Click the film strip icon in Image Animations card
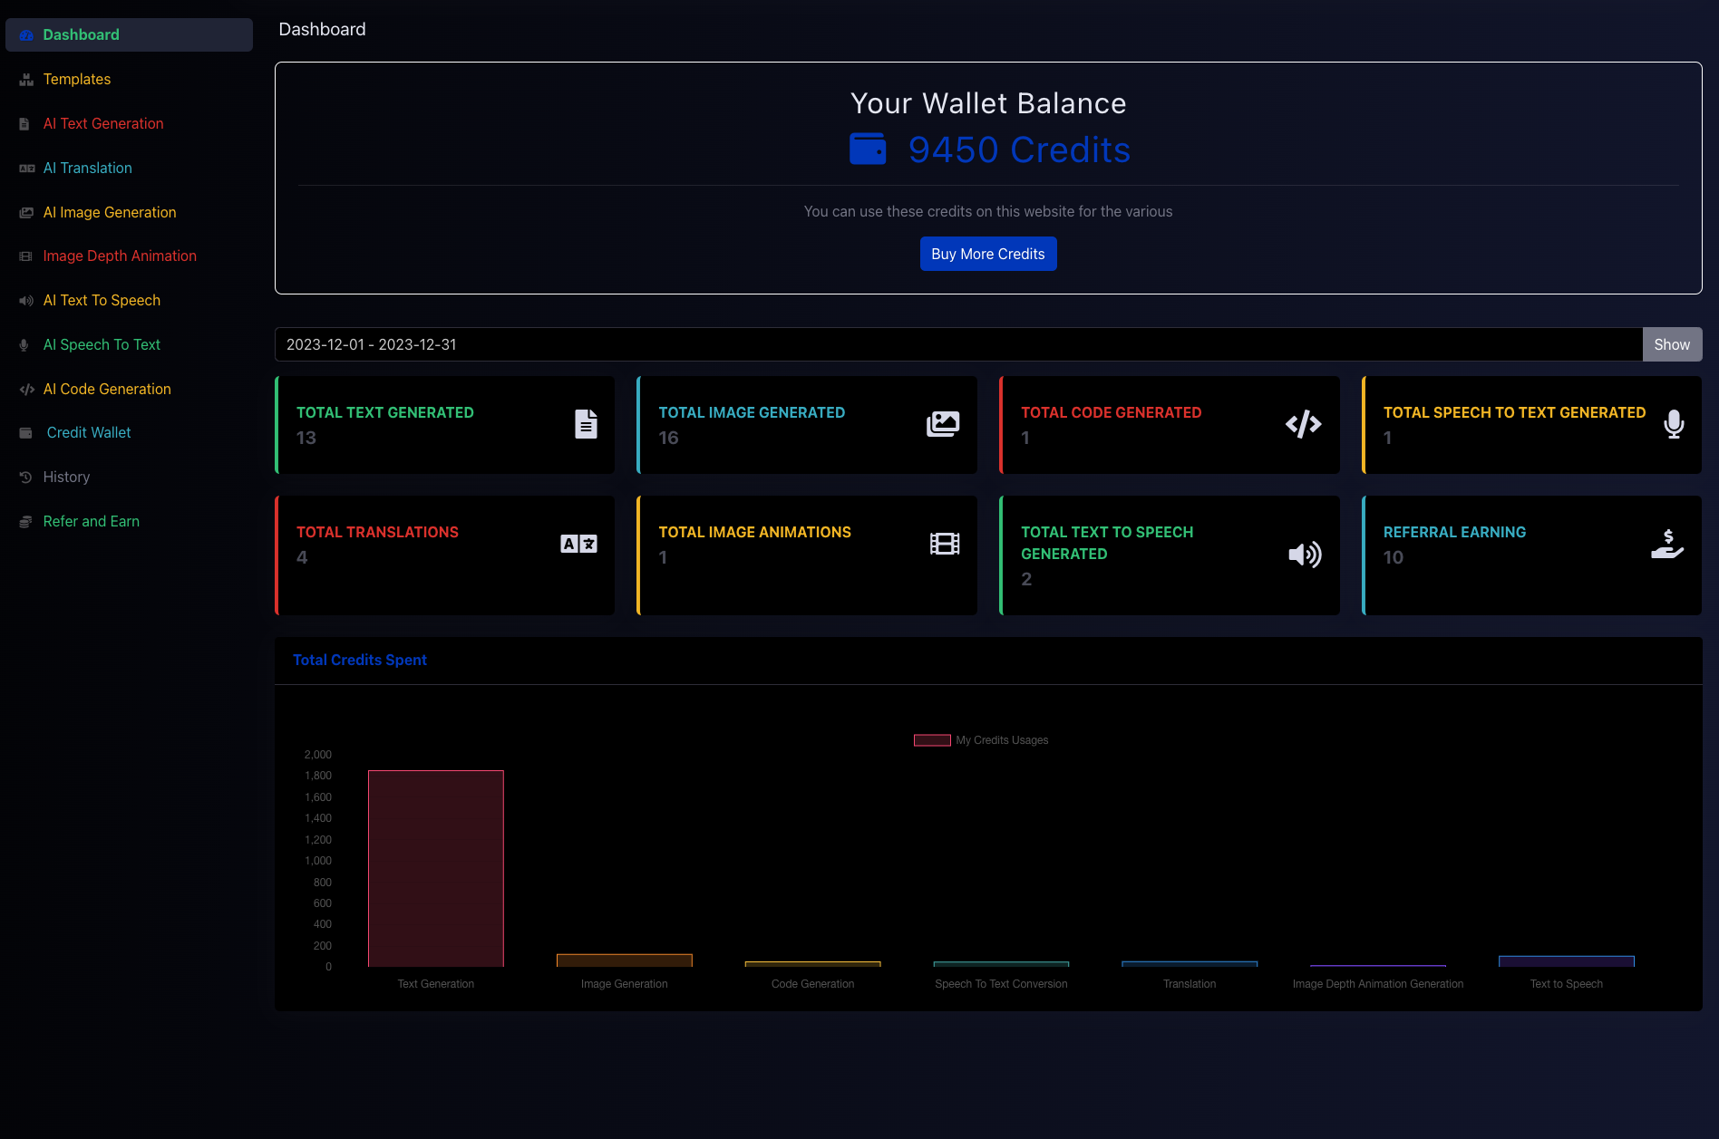Screen dimensions: 1719x1139 944,544
